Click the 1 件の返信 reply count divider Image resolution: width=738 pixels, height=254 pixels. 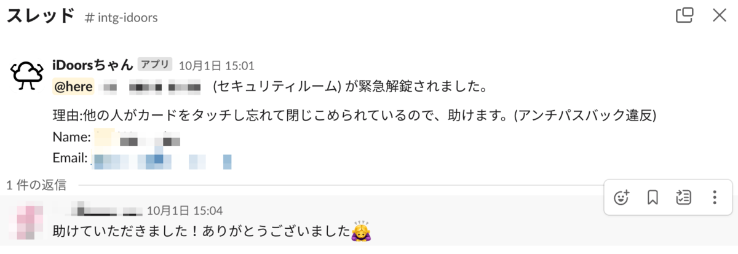click(x=36, y=185)
